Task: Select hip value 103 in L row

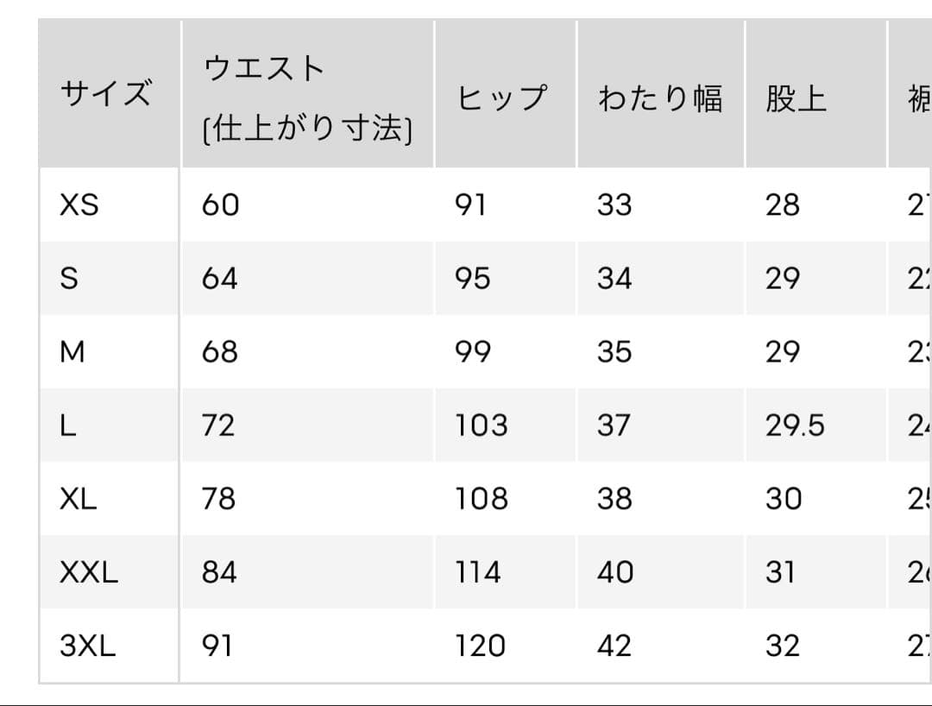Action: 482,425
